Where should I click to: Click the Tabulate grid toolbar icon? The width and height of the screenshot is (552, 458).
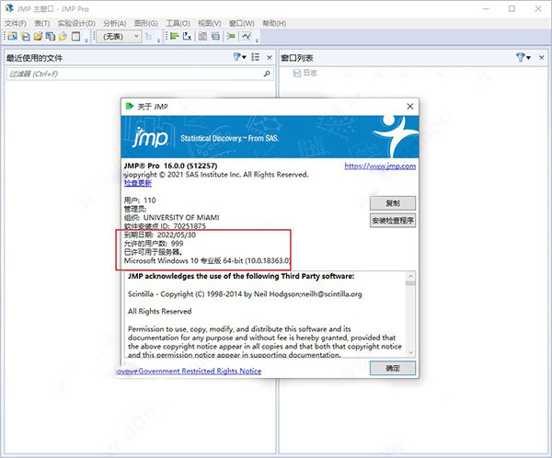pos(202,36)
